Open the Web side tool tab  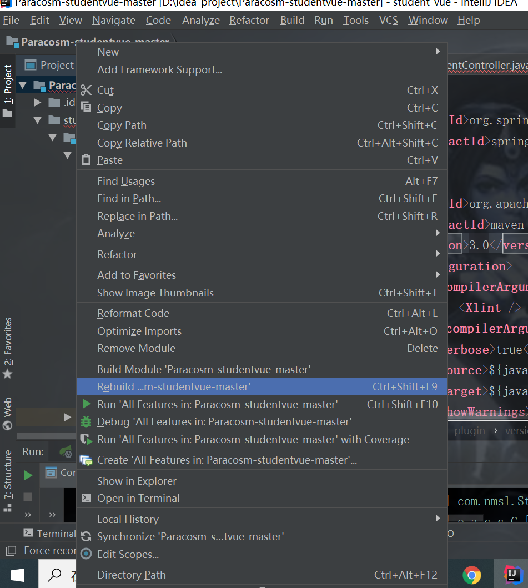click(x=8, y=413)
